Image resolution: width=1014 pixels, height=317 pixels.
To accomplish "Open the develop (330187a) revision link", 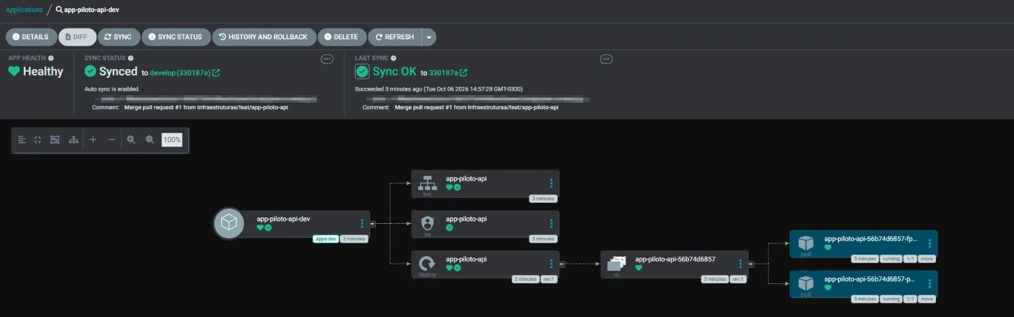I will 184,73.
